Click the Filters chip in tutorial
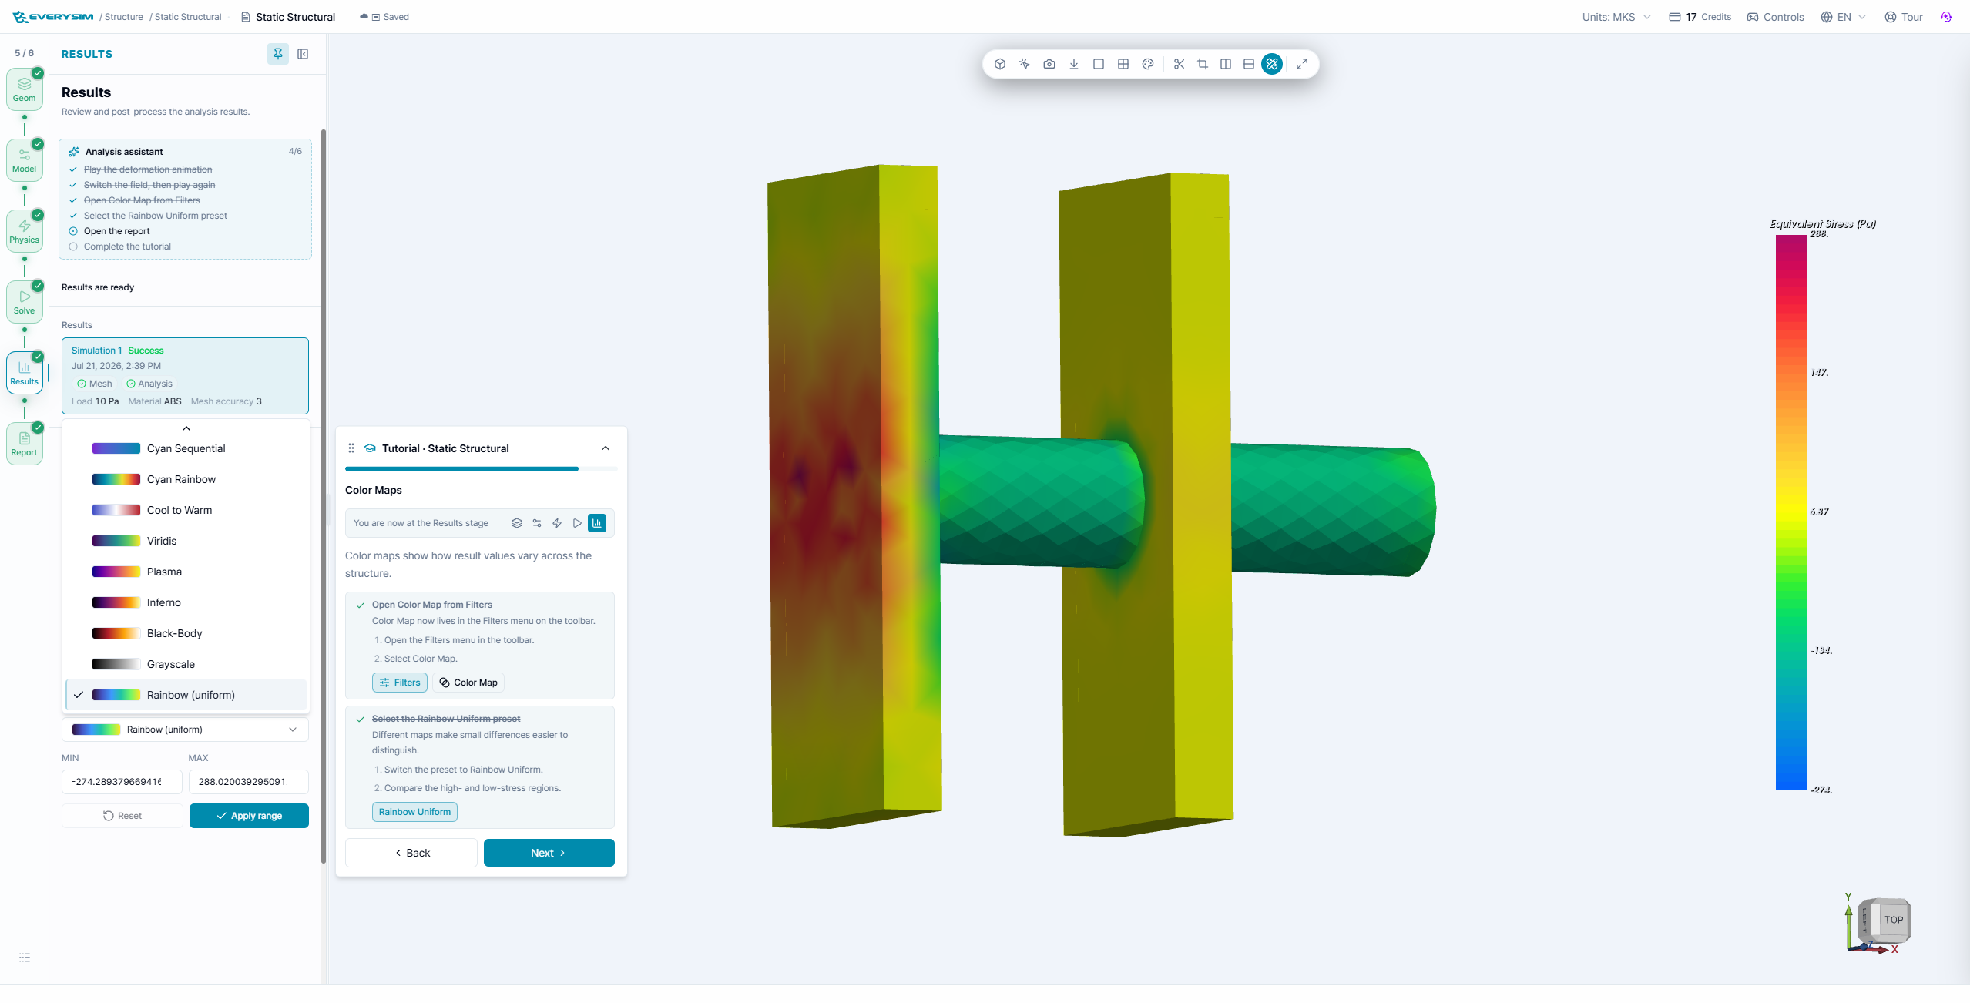Viewport: 1970px width, 1003px height. click(x=400, y=683)
